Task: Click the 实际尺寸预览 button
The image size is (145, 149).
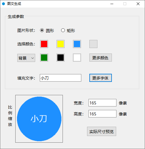Action: pyautogui.click(x=101, y=131)
